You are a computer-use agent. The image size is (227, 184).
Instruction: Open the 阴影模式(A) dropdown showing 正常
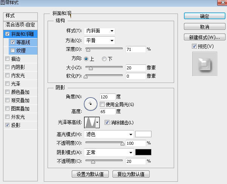click(x=109, y=152)
